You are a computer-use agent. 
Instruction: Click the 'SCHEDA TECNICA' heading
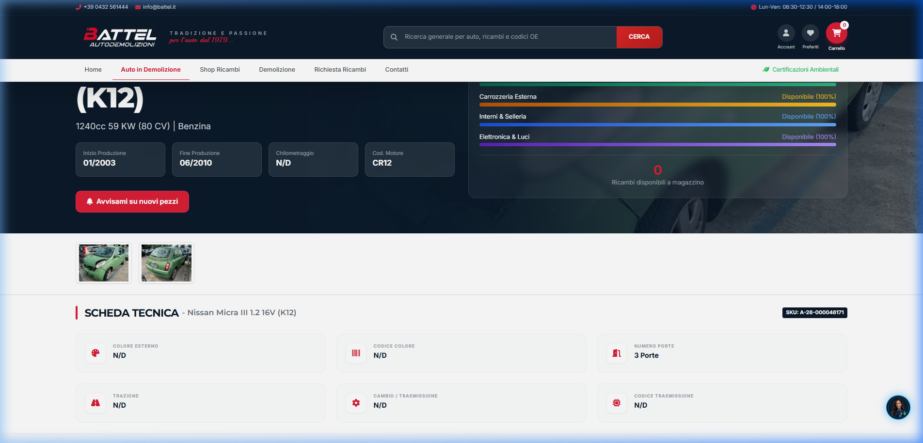[131, 313]
